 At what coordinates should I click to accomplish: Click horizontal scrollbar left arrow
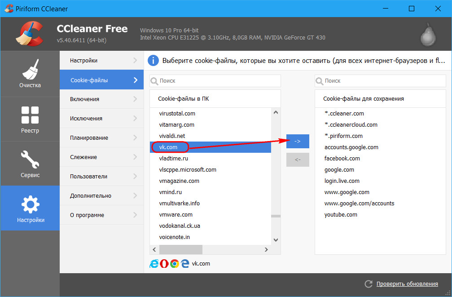click(154, 249)
